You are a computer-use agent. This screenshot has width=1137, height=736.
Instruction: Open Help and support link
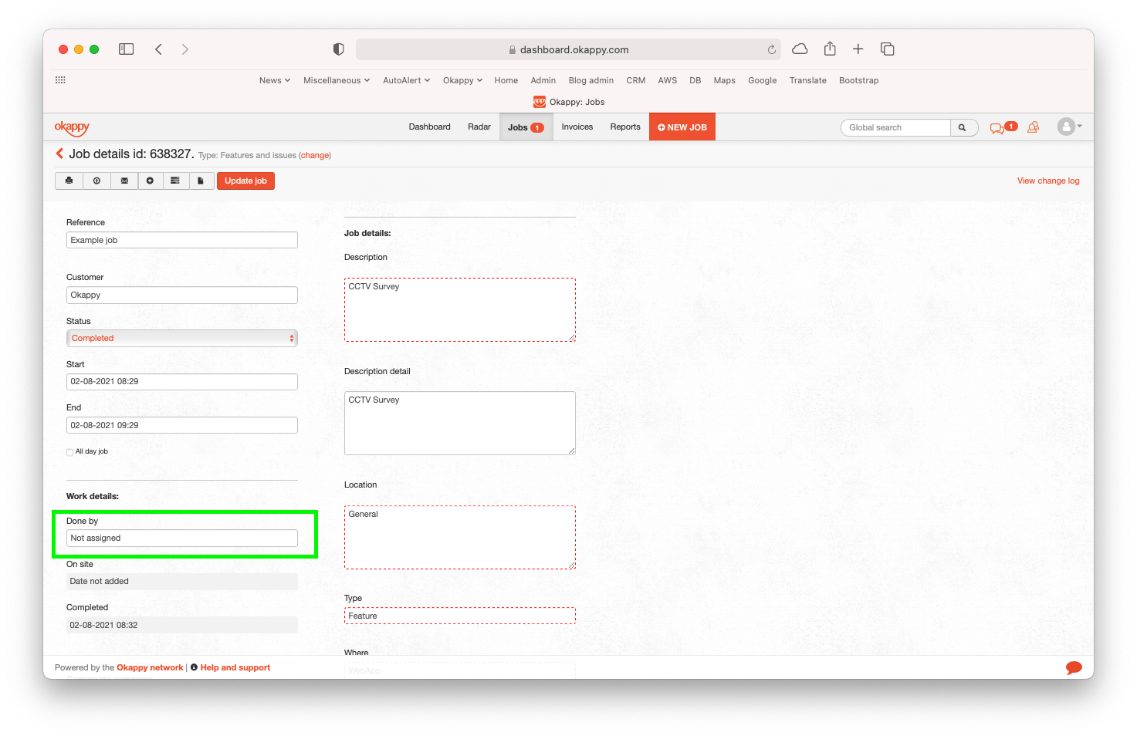(x=235, y=667)
